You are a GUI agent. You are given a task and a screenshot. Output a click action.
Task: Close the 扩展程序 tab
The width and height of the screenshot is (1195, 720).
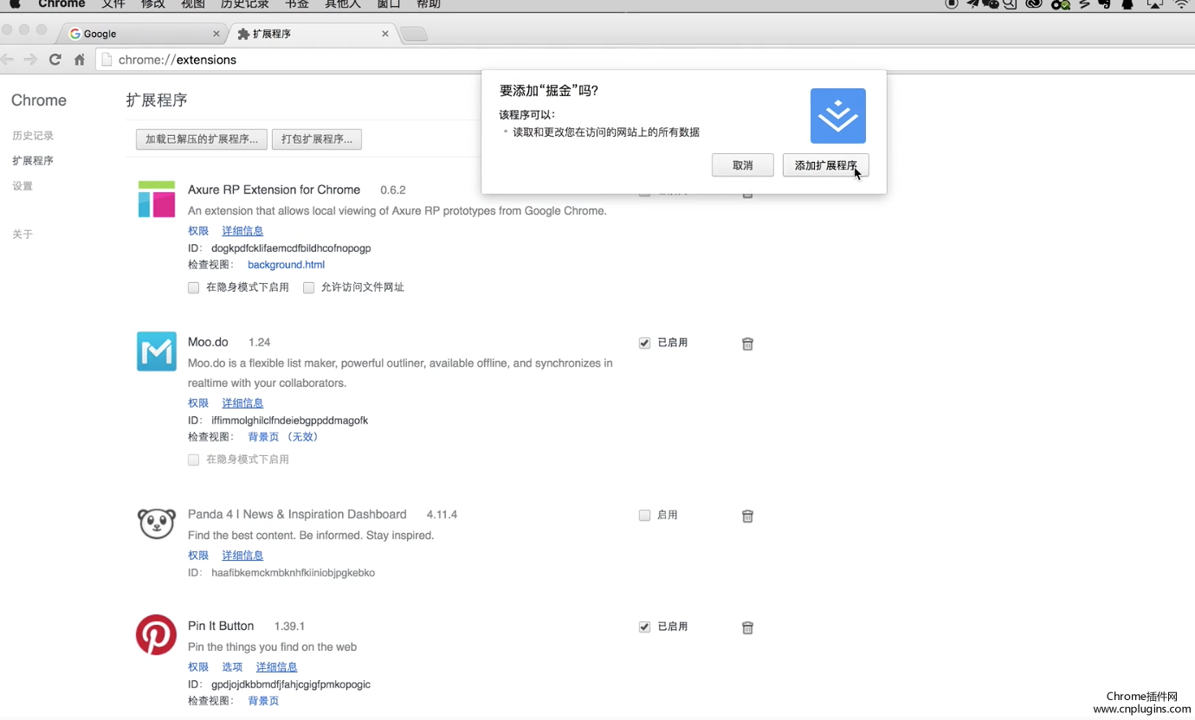point(384,34)
